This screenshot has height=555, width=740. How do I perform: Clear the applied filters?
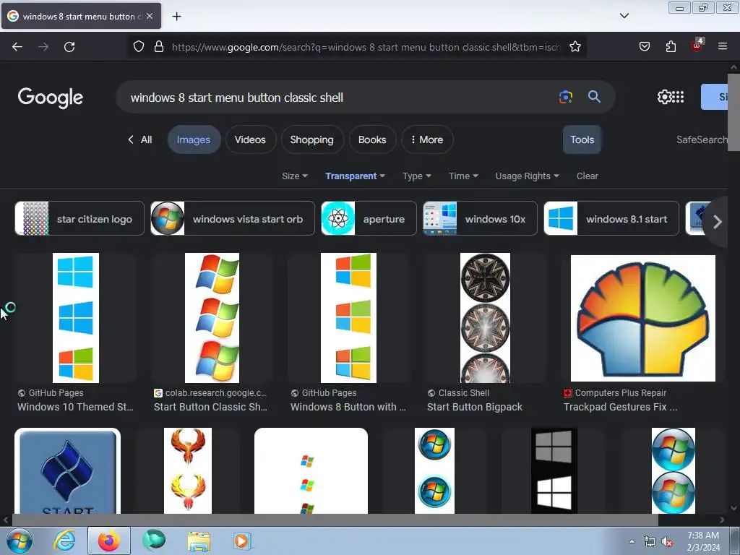coord(587,176)
